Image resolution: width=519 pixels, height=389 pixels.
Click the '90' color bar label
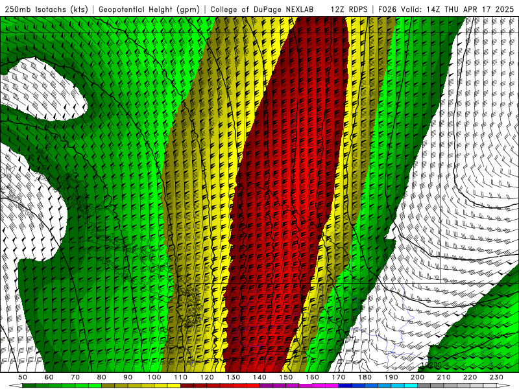click(x=128, y=377)
